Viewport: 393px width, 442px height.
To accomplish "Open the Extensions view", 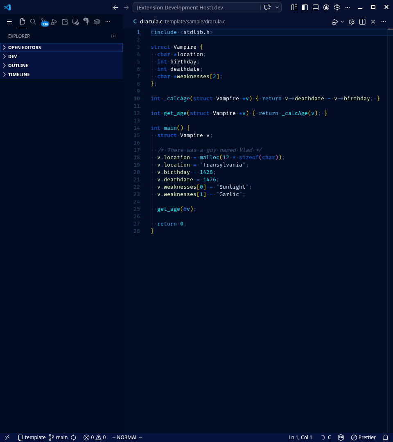I will (x=65, y=22).
